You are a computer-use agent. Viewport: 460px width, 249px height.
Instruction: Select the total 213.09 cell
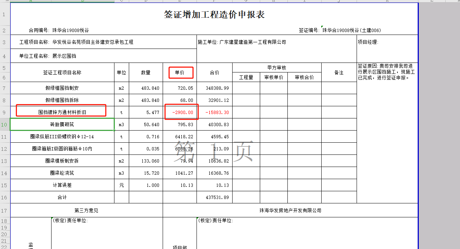215,149
